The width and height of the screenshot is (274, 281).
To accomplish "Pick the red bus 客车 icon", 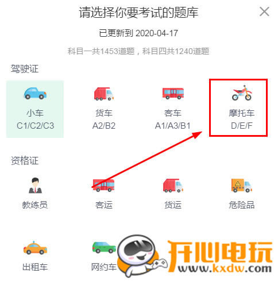I will point(173,93).
